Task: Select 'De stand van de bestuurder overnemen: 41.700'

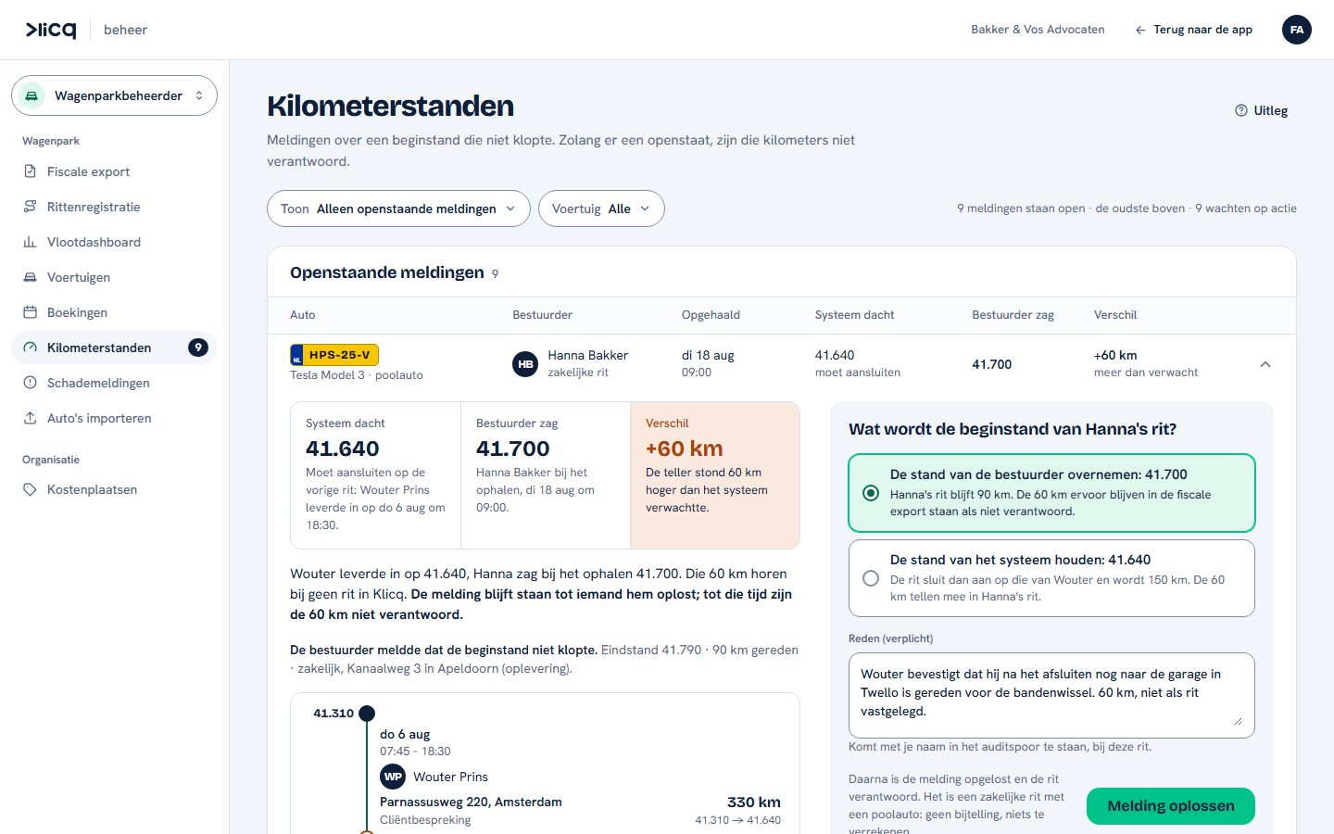Action: pos(1051,493)
